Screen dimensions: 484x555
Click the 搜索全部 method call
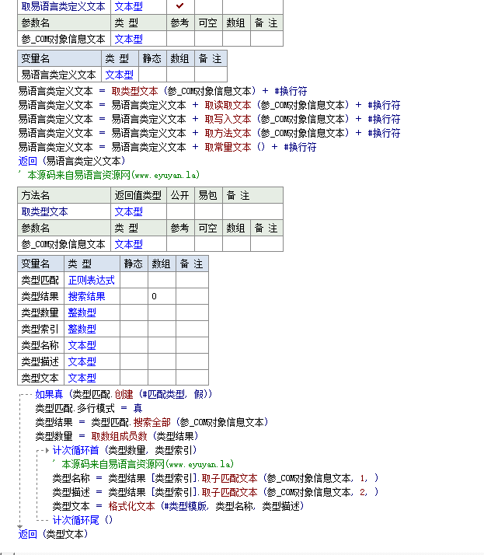tap(152, 422)
